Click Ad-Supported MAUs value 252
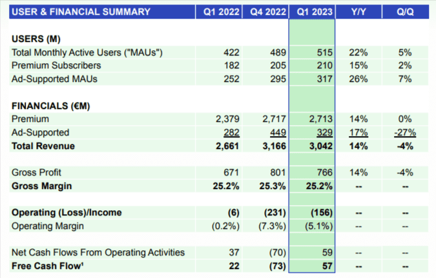This screenshot has width=436, height=278. [231, 79]
